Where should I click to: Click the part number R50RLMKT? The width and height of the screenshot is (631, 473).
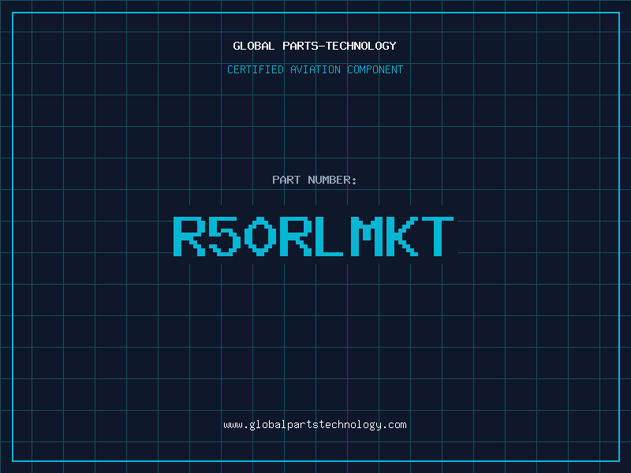[x=315, y=236]
